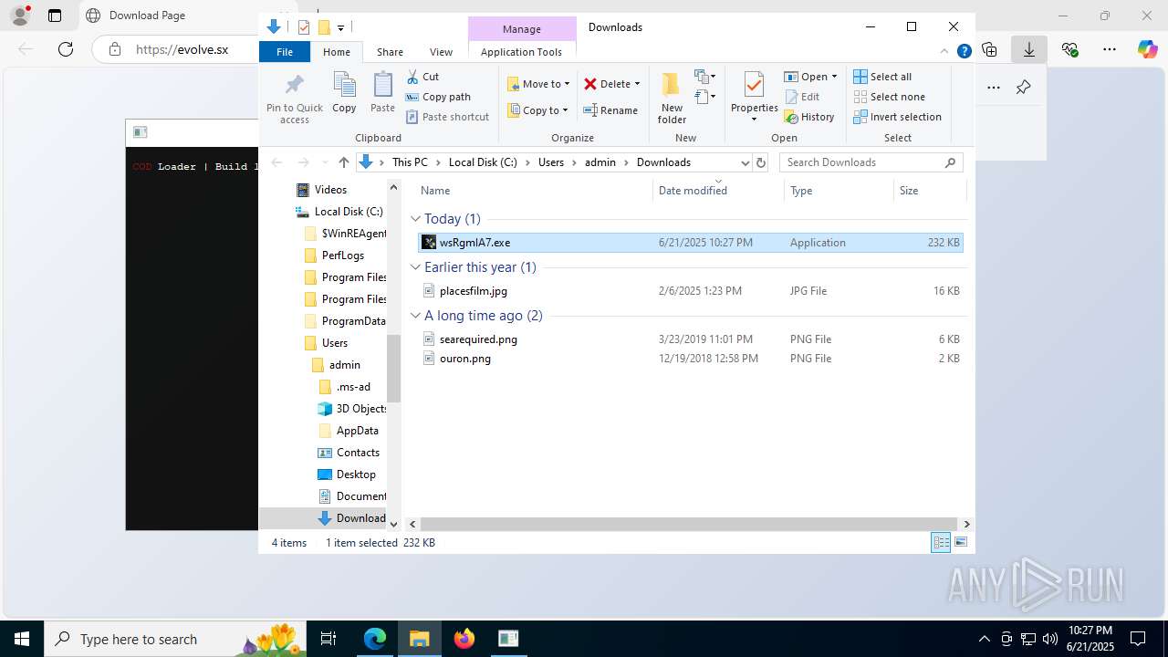Open Edge Copilot icon
This screenshot has width=1168, height=657.
pyautogui.click(x=1148, y=49)
